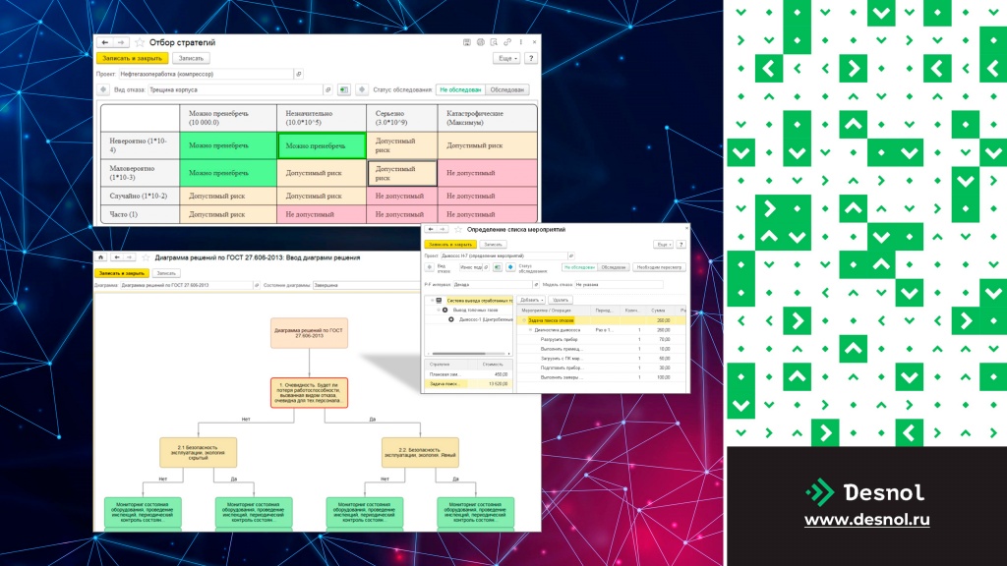
Task: Select the green Можно пренебречь cell under Незначительно
Action: [322, 145]
